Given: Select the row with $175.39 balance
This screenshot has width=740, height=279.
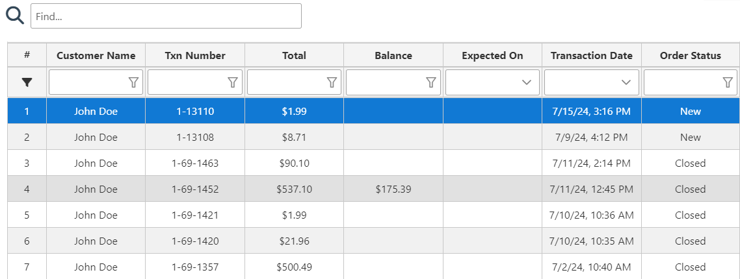Looking at the screenshot, I should 393,189.
